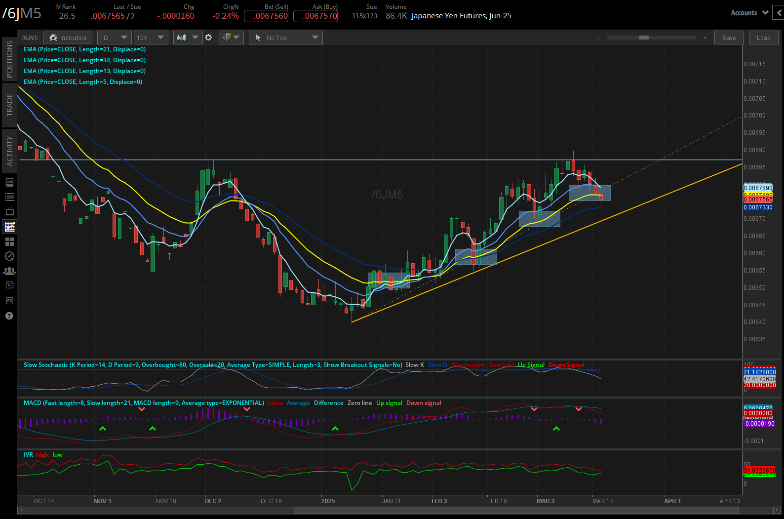Click the zoom in plus icon

click(x=705, y=38)
